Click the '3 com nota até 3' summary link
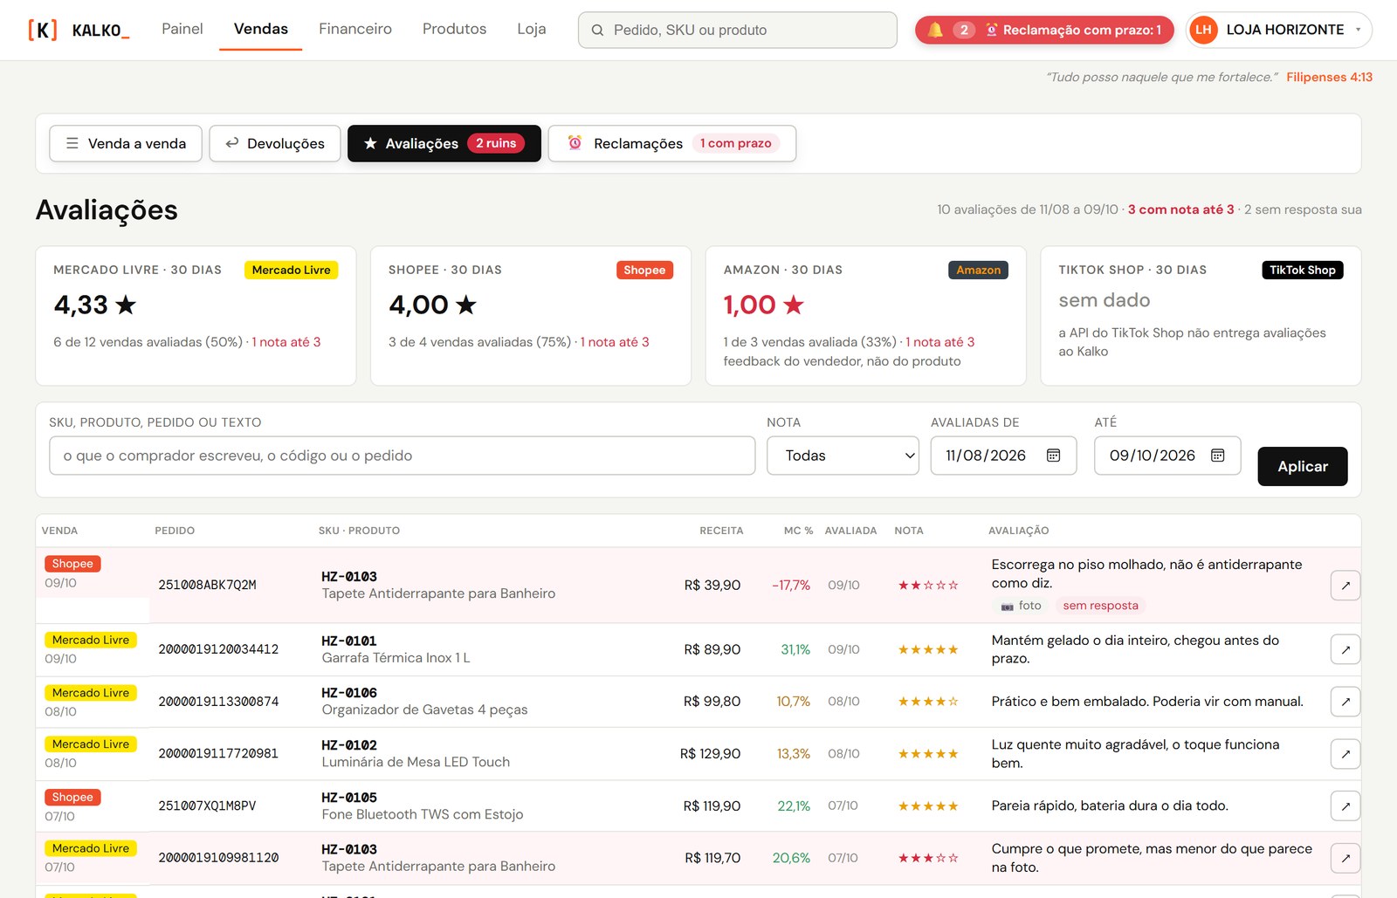 coord(1180,209)
